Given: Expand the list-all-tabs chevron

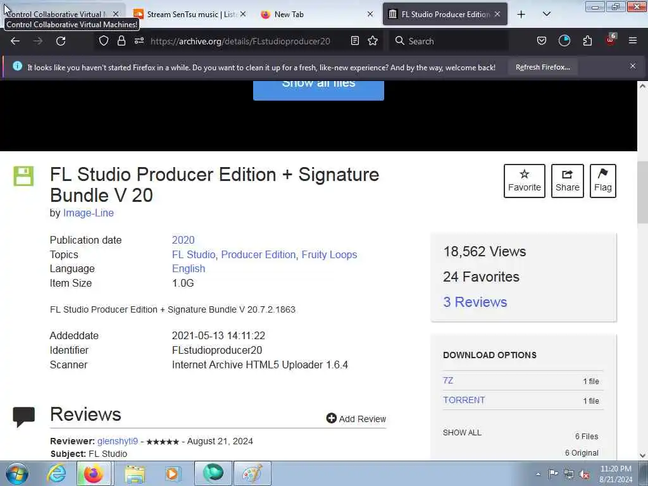Looking at the screenshot, I should click(x=546, y=15).
